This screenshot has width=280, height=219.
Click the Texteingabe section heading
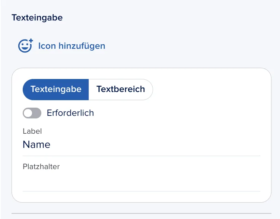[37, 18]
